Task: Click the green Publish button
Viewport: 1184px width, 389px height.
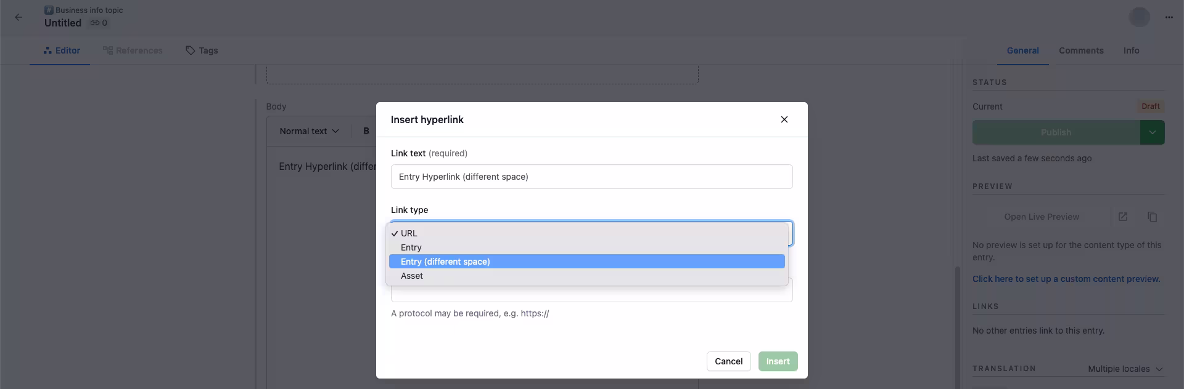Action: [1056, 132]
